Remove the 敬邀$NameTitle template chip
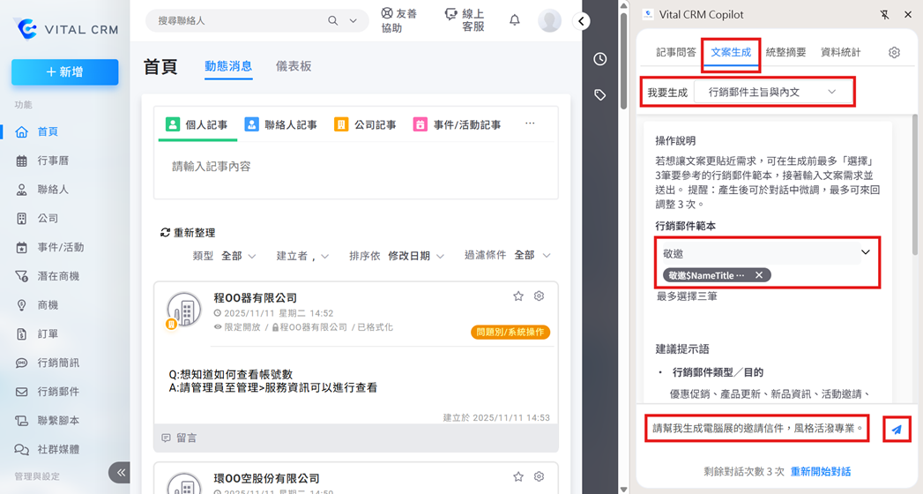923x494 pixels. pos(759,275)
